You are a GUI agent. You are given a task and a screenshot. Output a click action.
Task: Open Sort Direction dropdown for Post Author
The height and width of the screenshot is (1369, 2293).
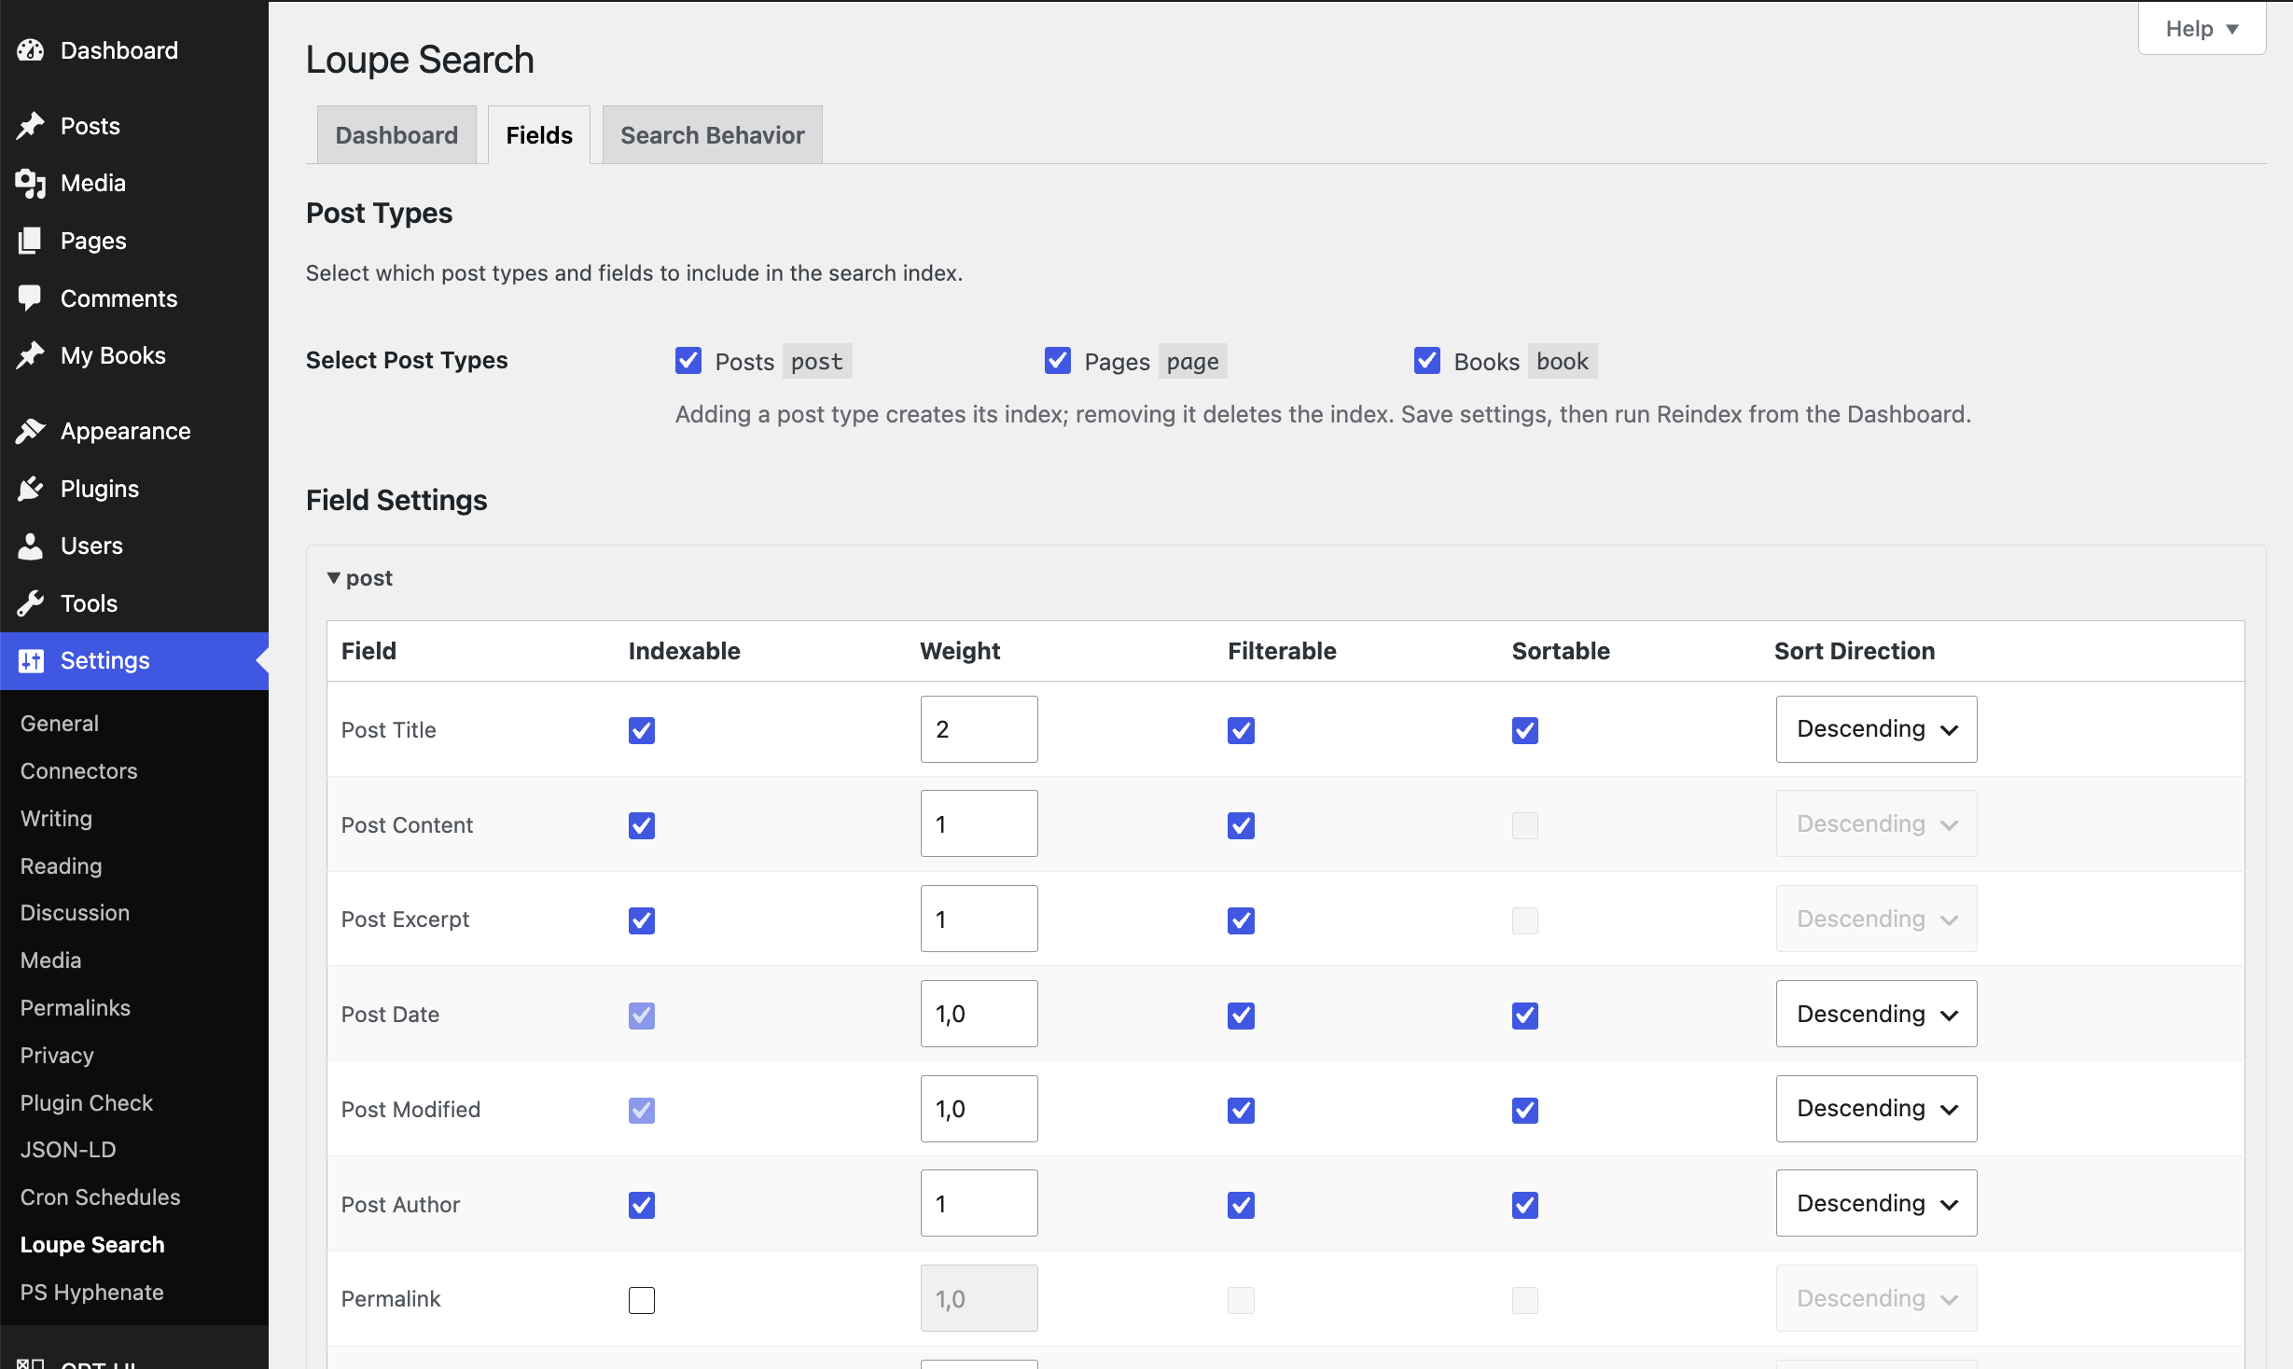click(x=1876, y=1203)
